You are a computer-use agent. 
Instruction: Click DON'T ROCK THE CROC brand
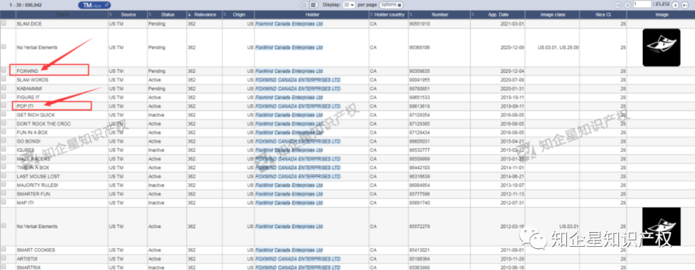point(44,124)
